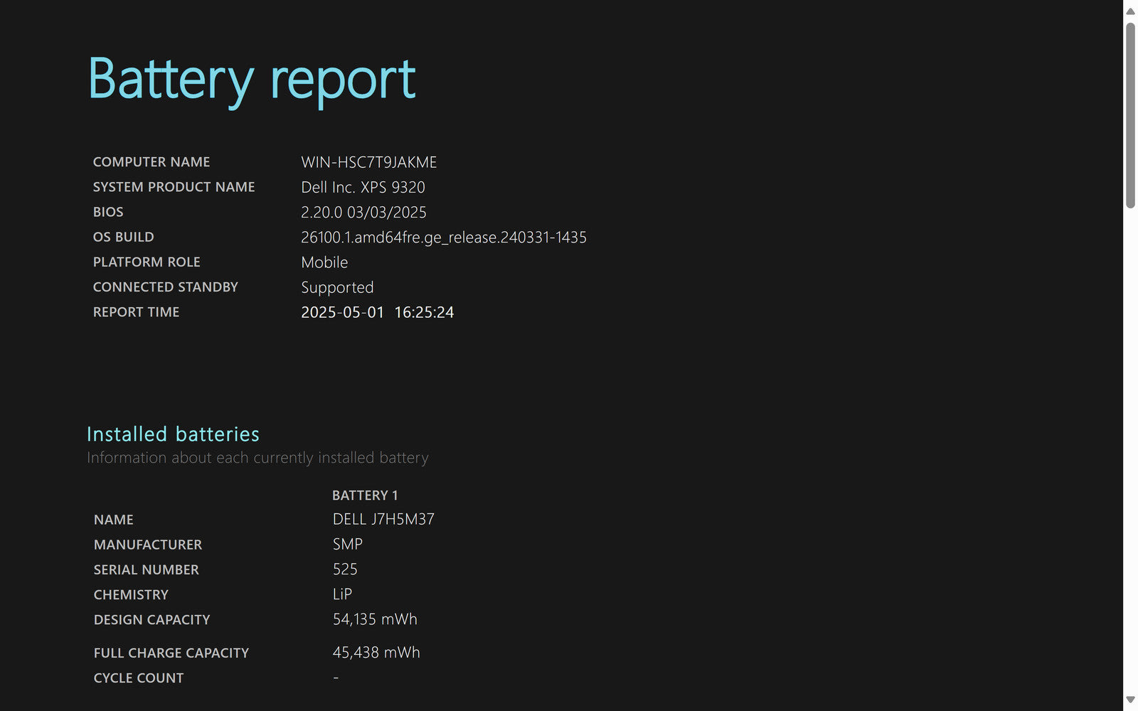Click the REPORT TIME label
Viewport: 1138px width, 711px height.
[136, 311]
